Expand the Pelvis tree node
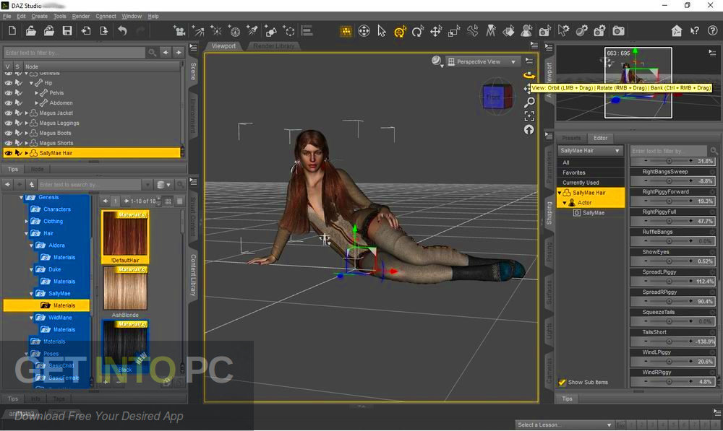This screenshot has height=431, width=723. [x=36, y=93]
